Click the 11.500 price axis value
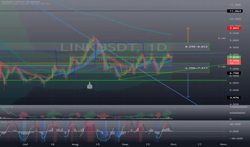 click(x=235, y=5)
